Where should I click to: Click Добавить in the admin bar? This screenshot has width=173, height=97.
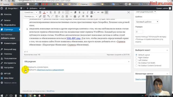(32, 8)
